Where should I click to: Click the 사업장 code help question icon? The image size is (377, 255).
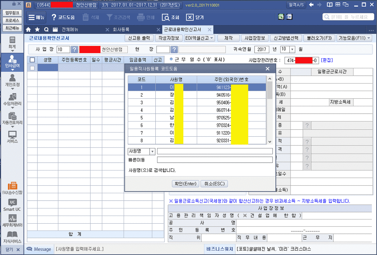click(74, 49)
